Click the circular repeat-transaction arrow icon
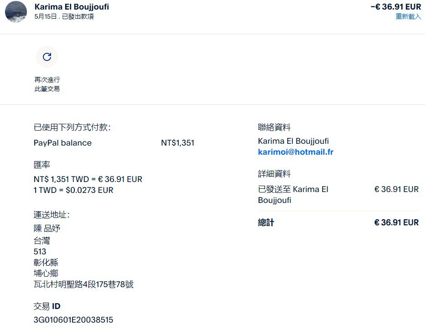This screenshot has height=334, width=425. point(47,57)
